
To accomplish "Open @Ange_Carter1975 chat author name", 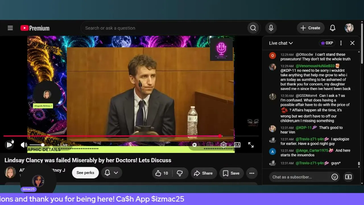I will click(x=312, y=150).
